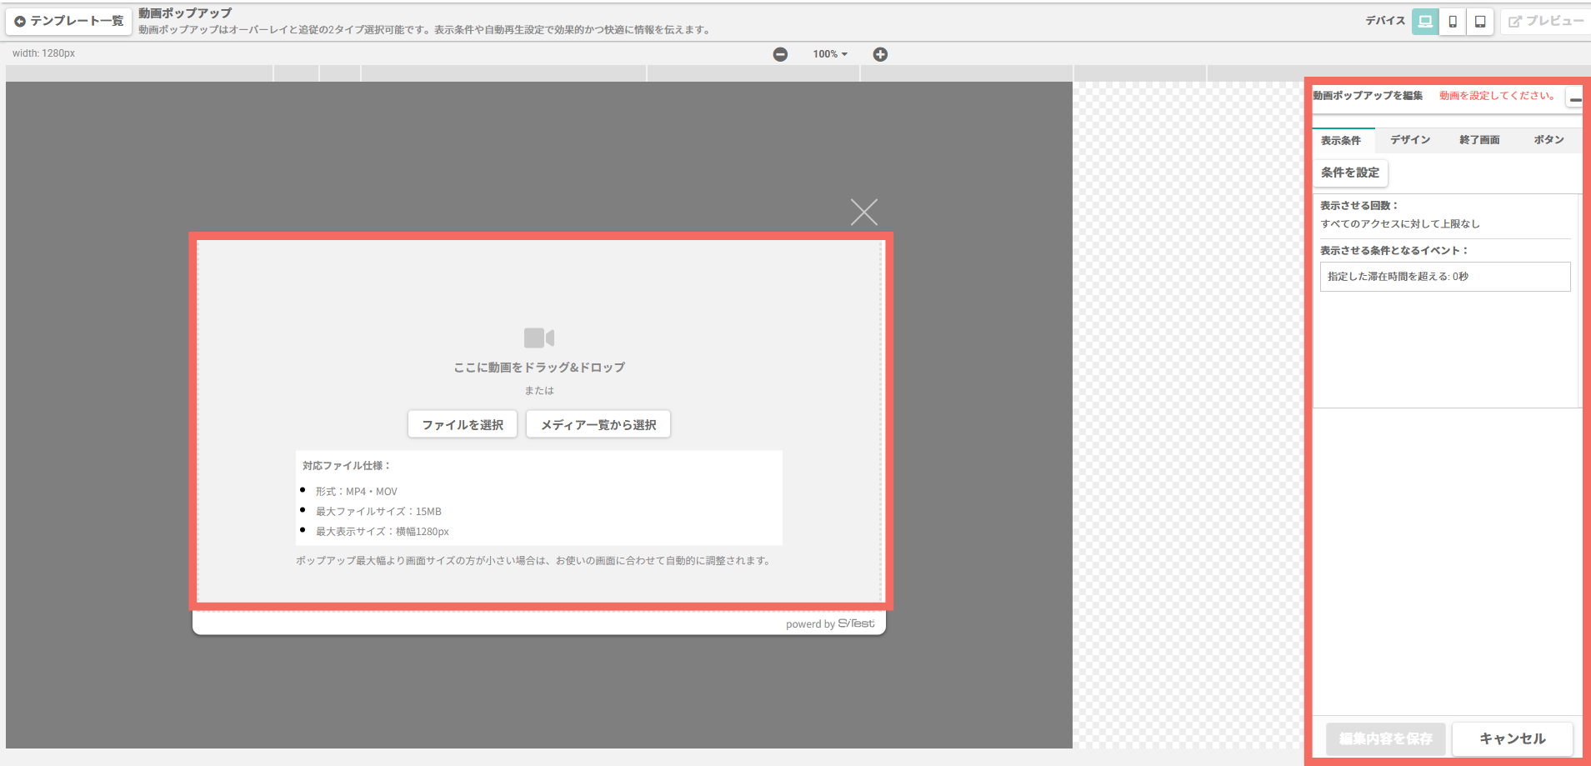Switch to the 終了画面 tab
The image size is (1591, 766).
click(1479, 140)
